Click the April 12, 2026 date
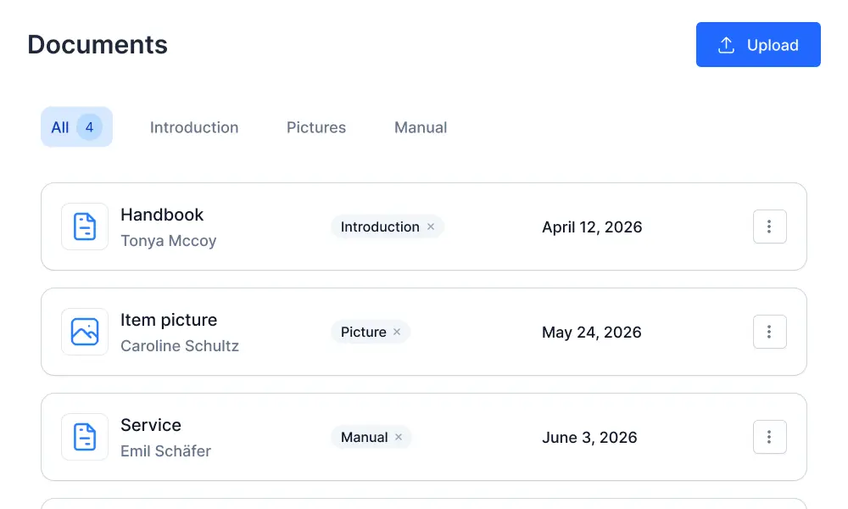 [592, 227]
